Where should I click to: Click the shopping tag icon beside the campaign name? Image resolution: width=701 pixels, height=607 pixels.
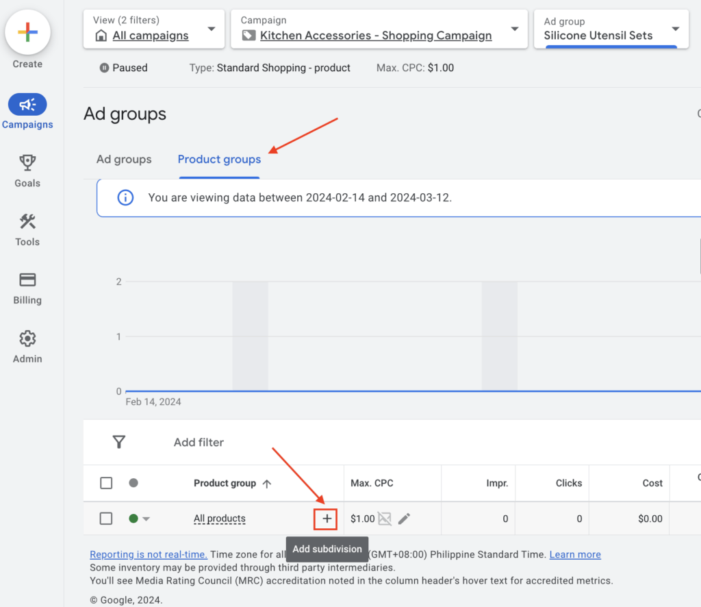248,36
